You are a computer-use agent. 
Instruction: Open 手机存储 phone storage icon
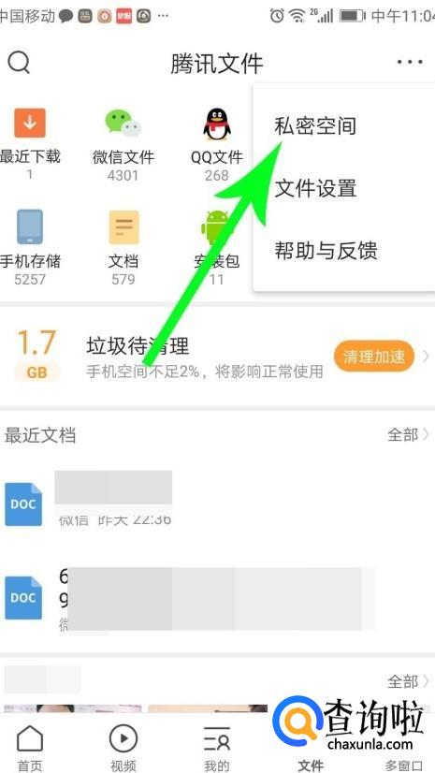pyautogui.click(x=30, y=226)
